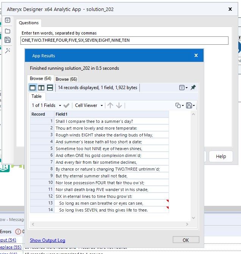
Task: Click vertical scrollbar down arrow in table
Action: click(x=193, y=218)
